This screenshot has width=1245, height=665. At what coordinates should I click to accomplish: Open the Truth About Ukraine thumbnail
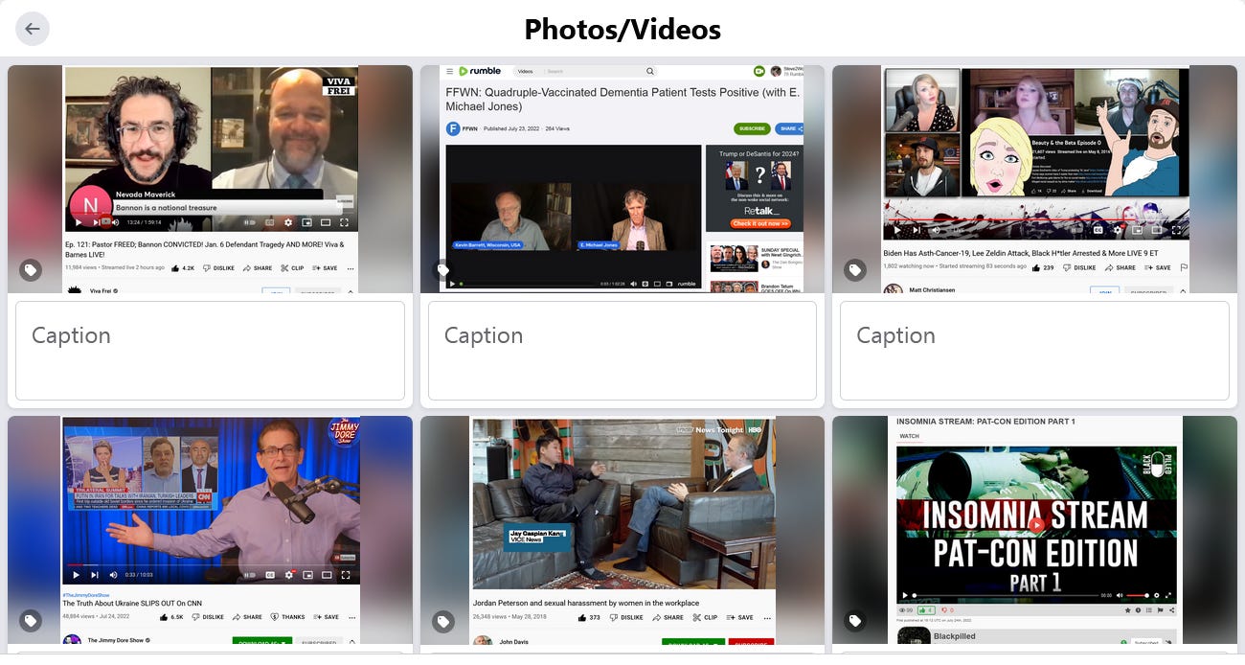tap(210, 530)
